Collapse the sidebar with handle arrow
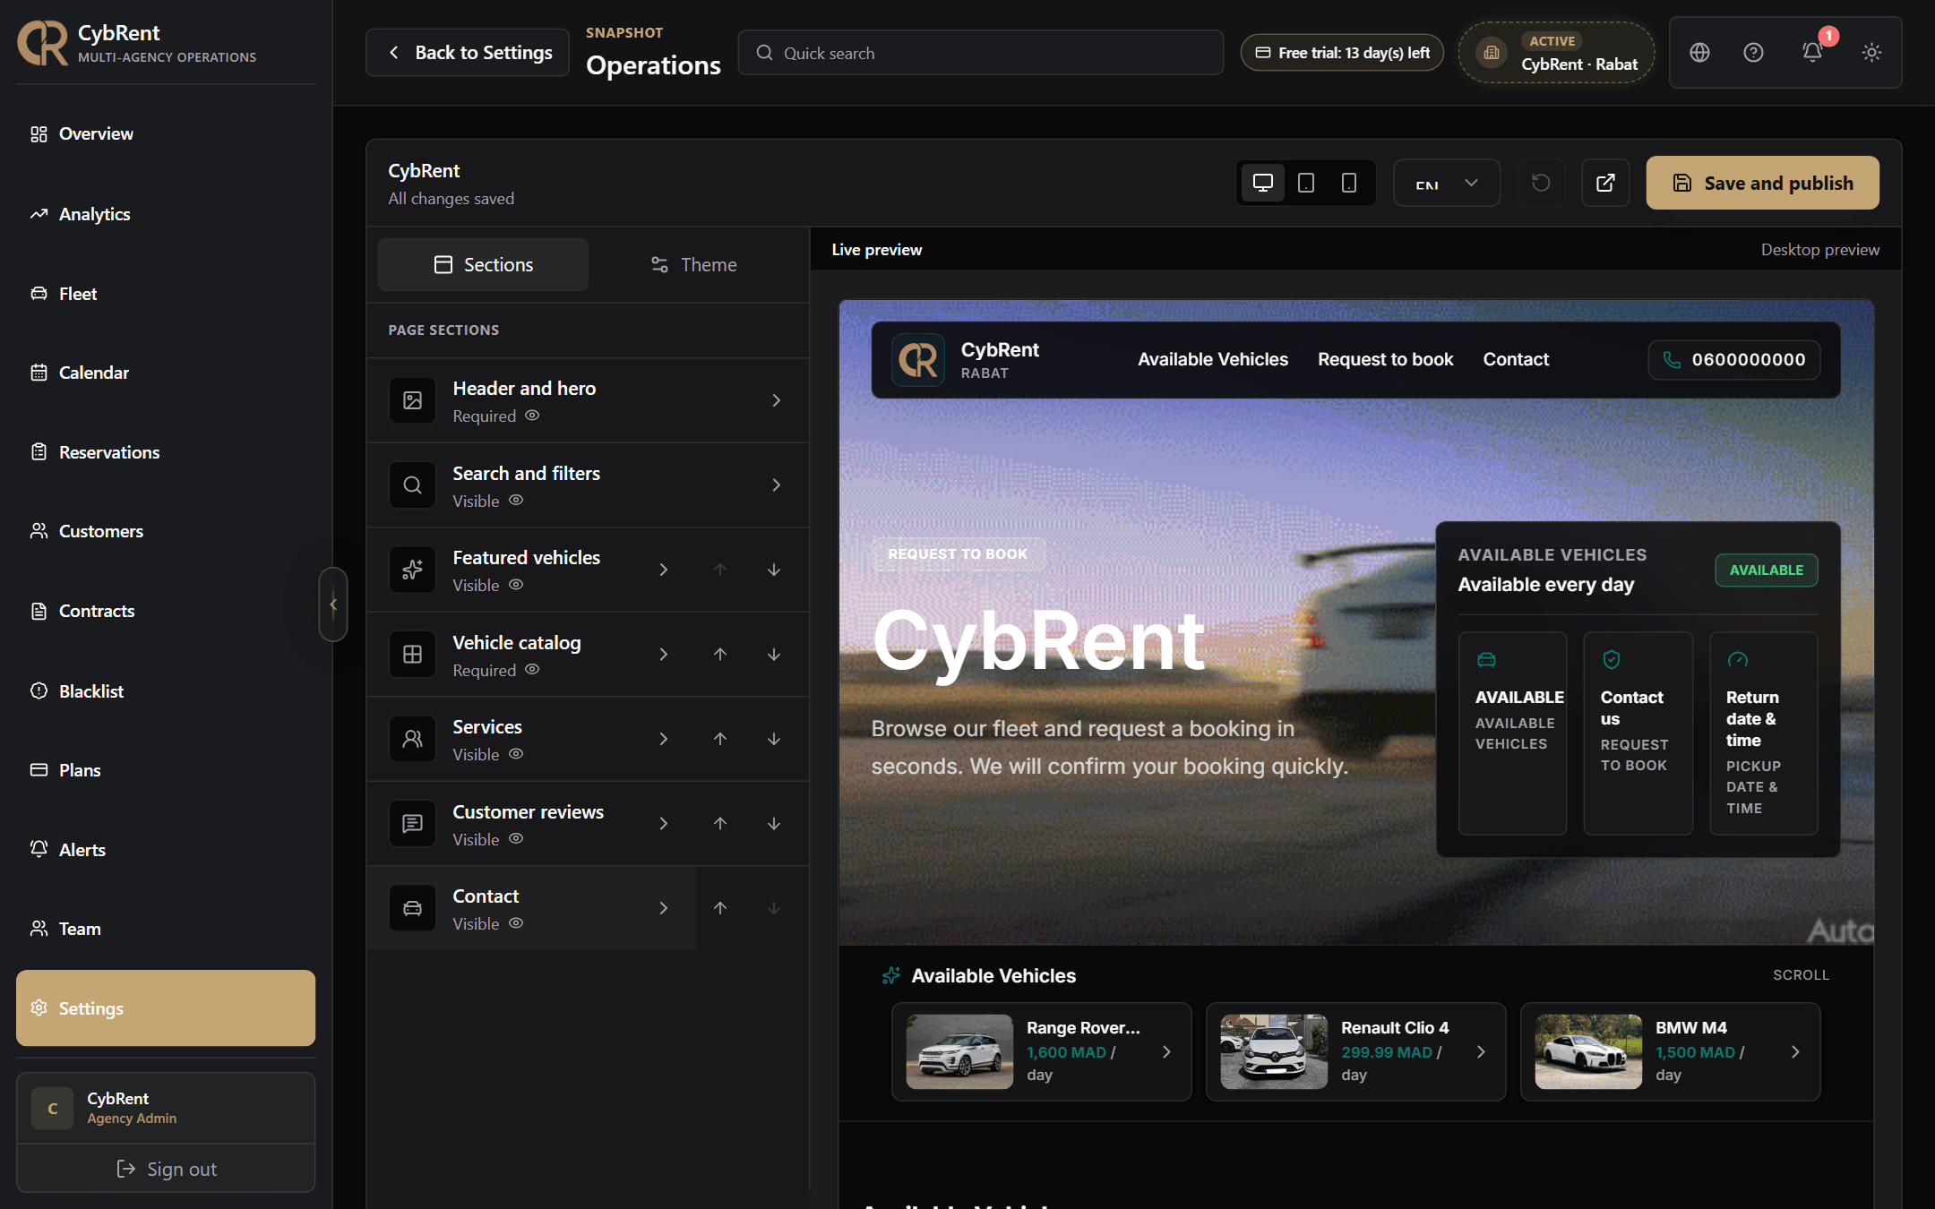Screen dimensions: 1935x1209 pyautogui.click(x=333, y=604)
